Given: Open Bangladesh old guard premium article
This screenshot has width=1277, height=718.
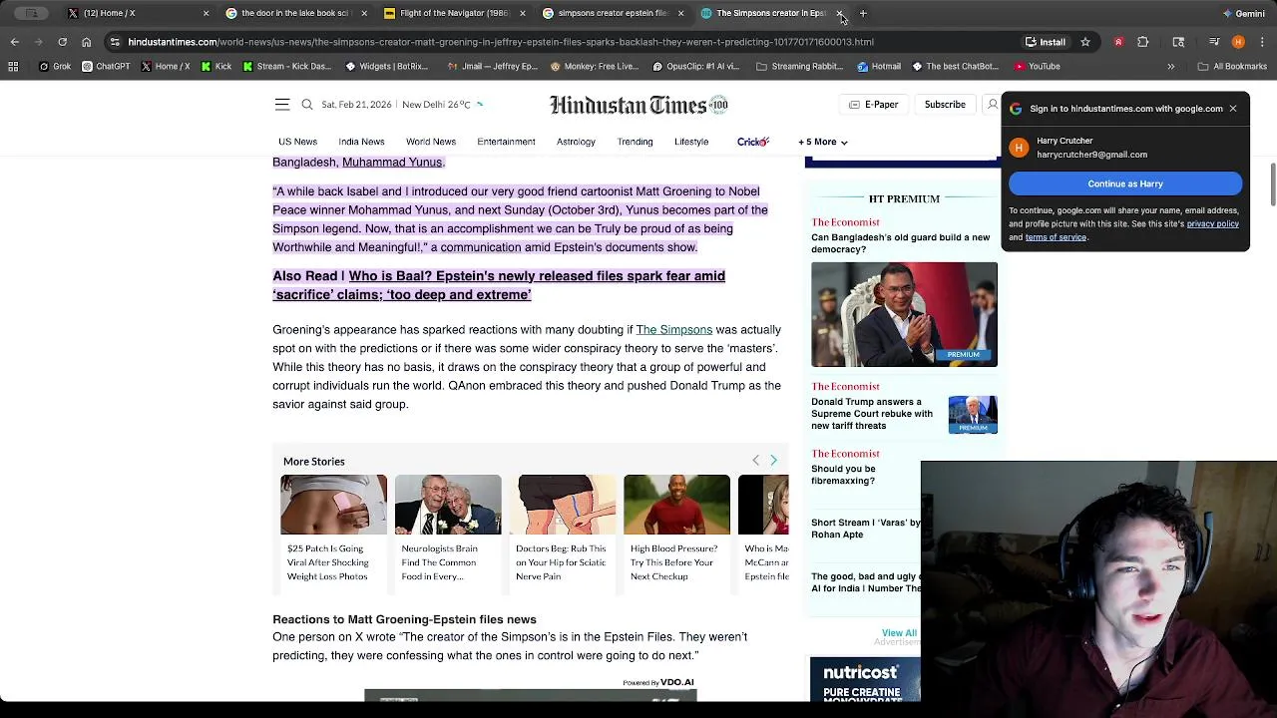Looking at the screenshot, I should [x=900, y=243].
